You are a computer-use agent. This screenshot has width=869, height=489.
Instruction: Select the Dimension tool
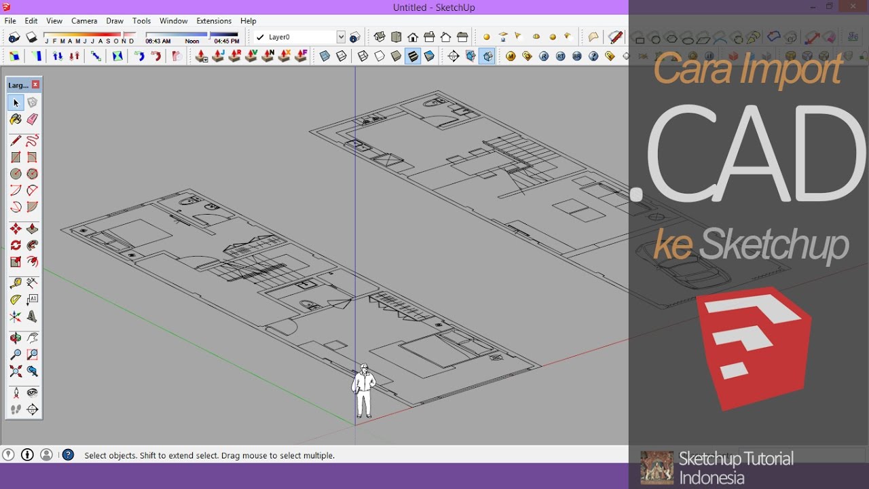(33, 283)
